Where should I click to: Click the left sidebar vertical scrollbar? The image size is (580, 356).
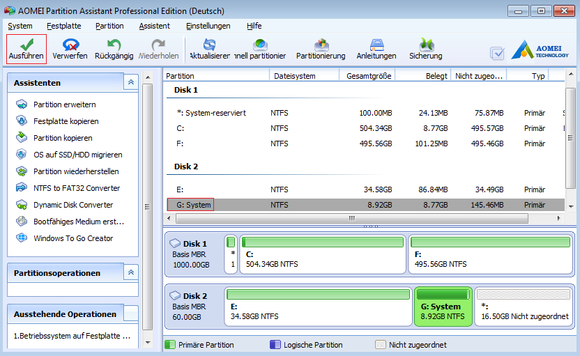coord(147,207)
